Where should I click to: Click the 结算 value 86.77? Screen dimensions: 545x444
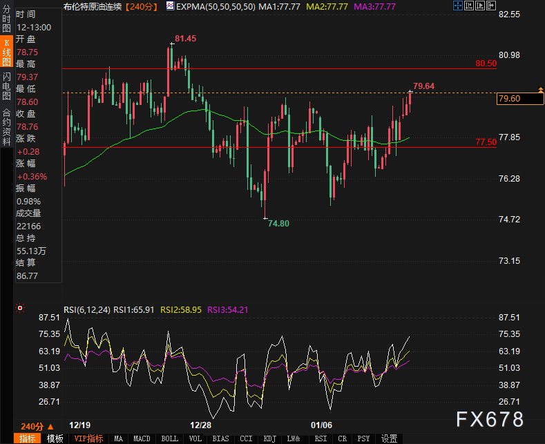tap(27, 276)
